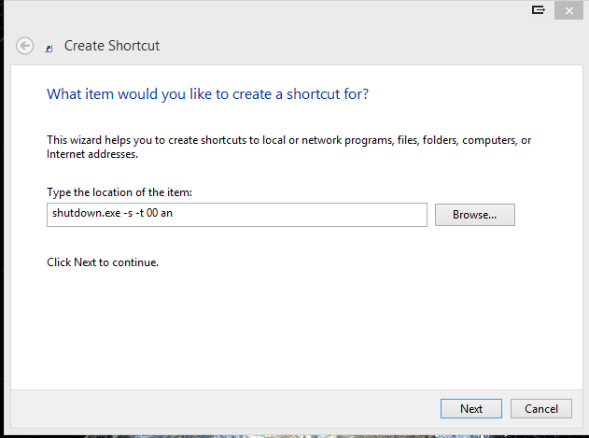Click the empty footer bar left of Next
Screen dimensions: 589x438
click(x=225, y=408)
